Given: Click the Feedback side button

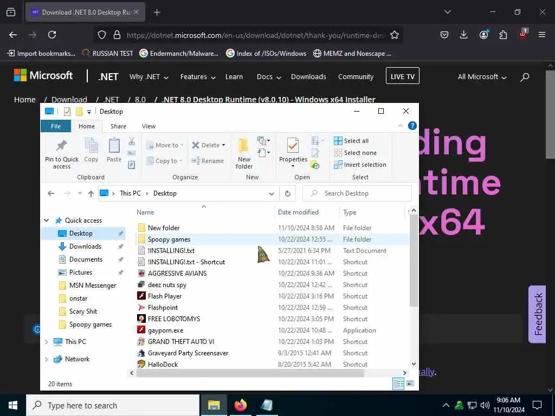Looking at the screenshot, I should 537,314.
